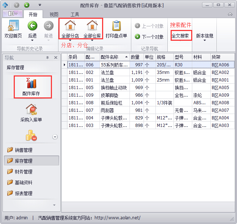Viewport: 237px width, 224px height.
Task: Collapse the ribbon with the chevron
Action: click(x=230, y=14)
